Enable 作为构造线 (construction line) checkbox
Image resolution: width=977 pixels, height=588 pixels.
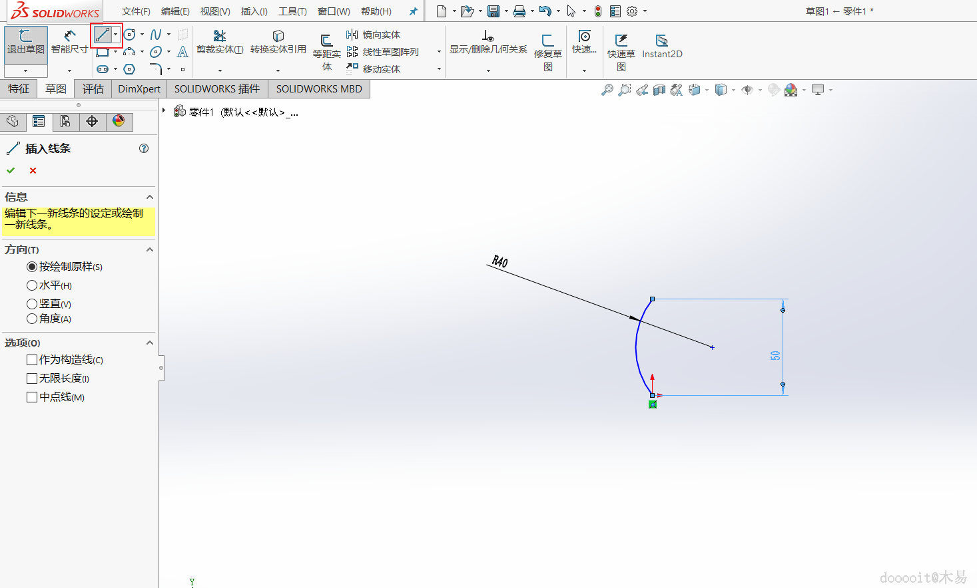pos(32,360)
